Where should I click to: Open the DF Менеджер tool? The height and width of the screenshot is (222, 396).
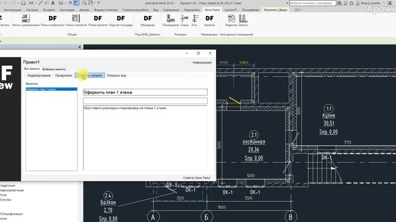(x=147, y=20)
